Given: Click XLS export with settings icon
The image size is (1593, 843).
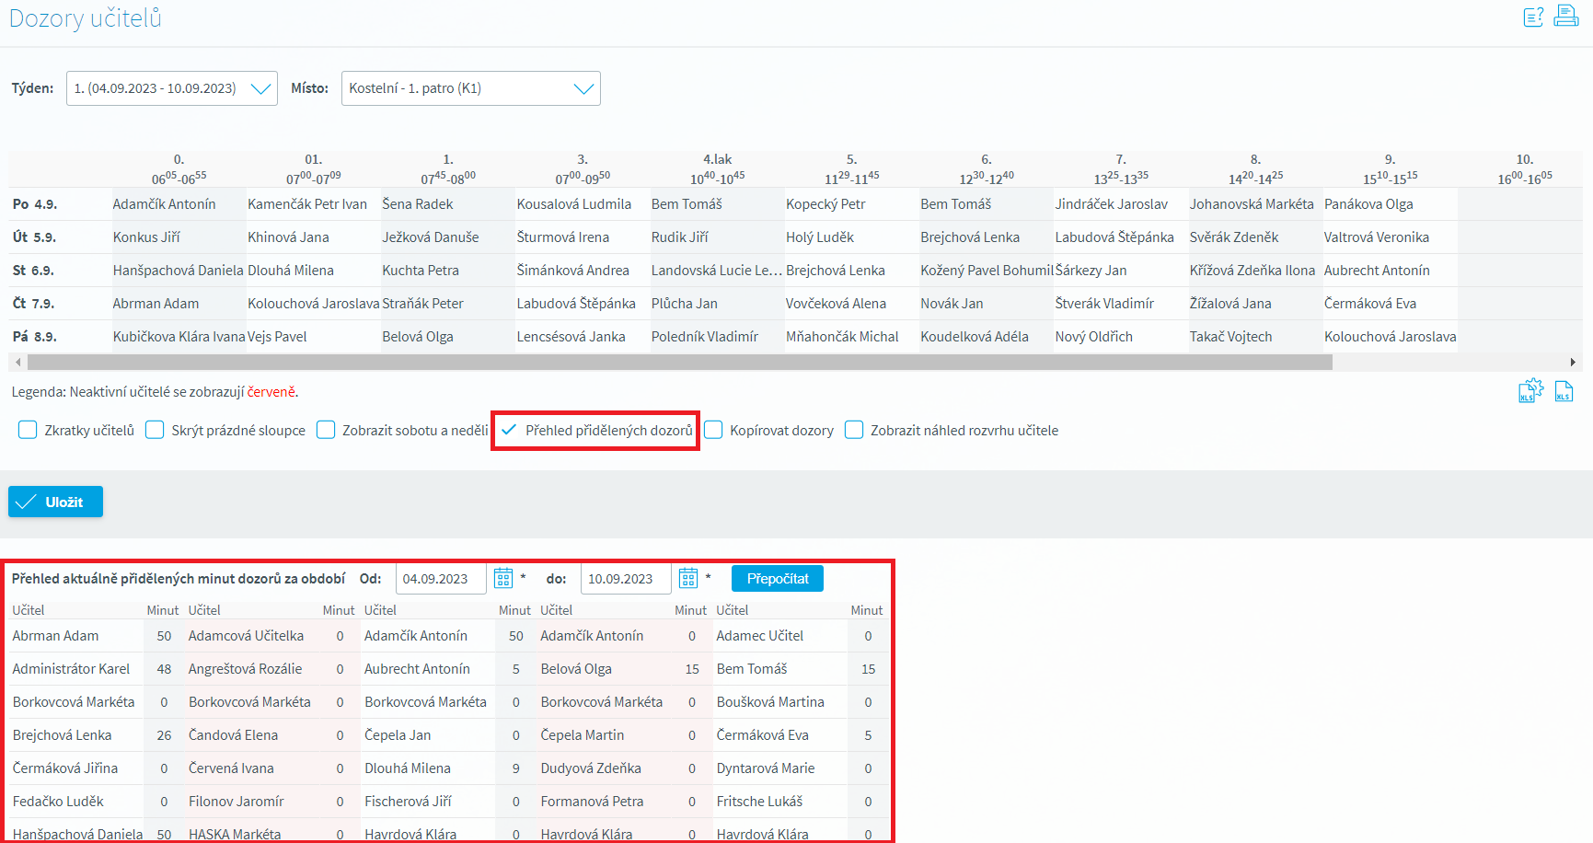Looking at the screenshot, I should pos(1530,391).
